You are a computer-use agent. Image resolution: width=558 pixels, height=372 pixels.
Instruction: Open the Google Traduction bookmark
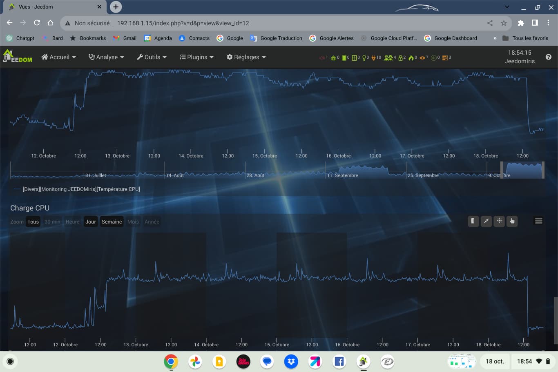(276, 38)
